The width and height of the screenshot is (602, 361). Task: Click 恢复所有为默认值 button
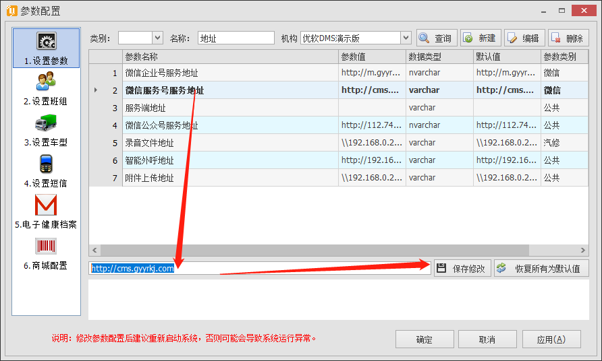point(541,268)
